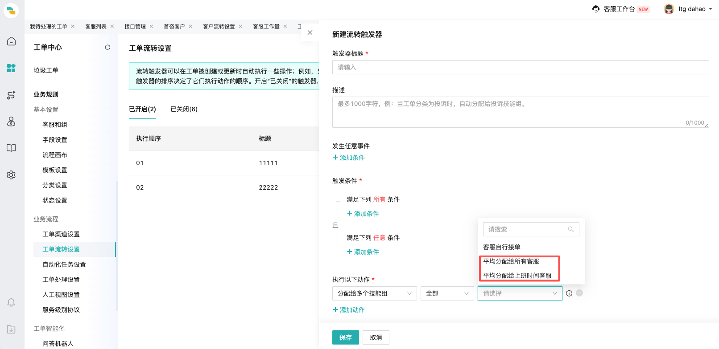Click the 保存 button
The width and height of the screenshot is (719, 349).
point(346,337)
